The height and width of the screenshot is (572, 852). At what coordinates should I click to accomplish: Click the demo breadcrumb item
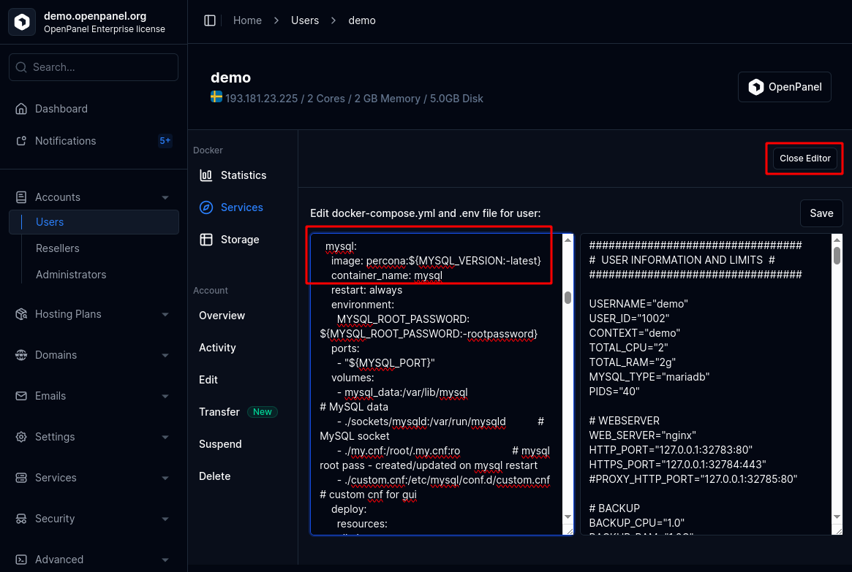coord(362,20)
